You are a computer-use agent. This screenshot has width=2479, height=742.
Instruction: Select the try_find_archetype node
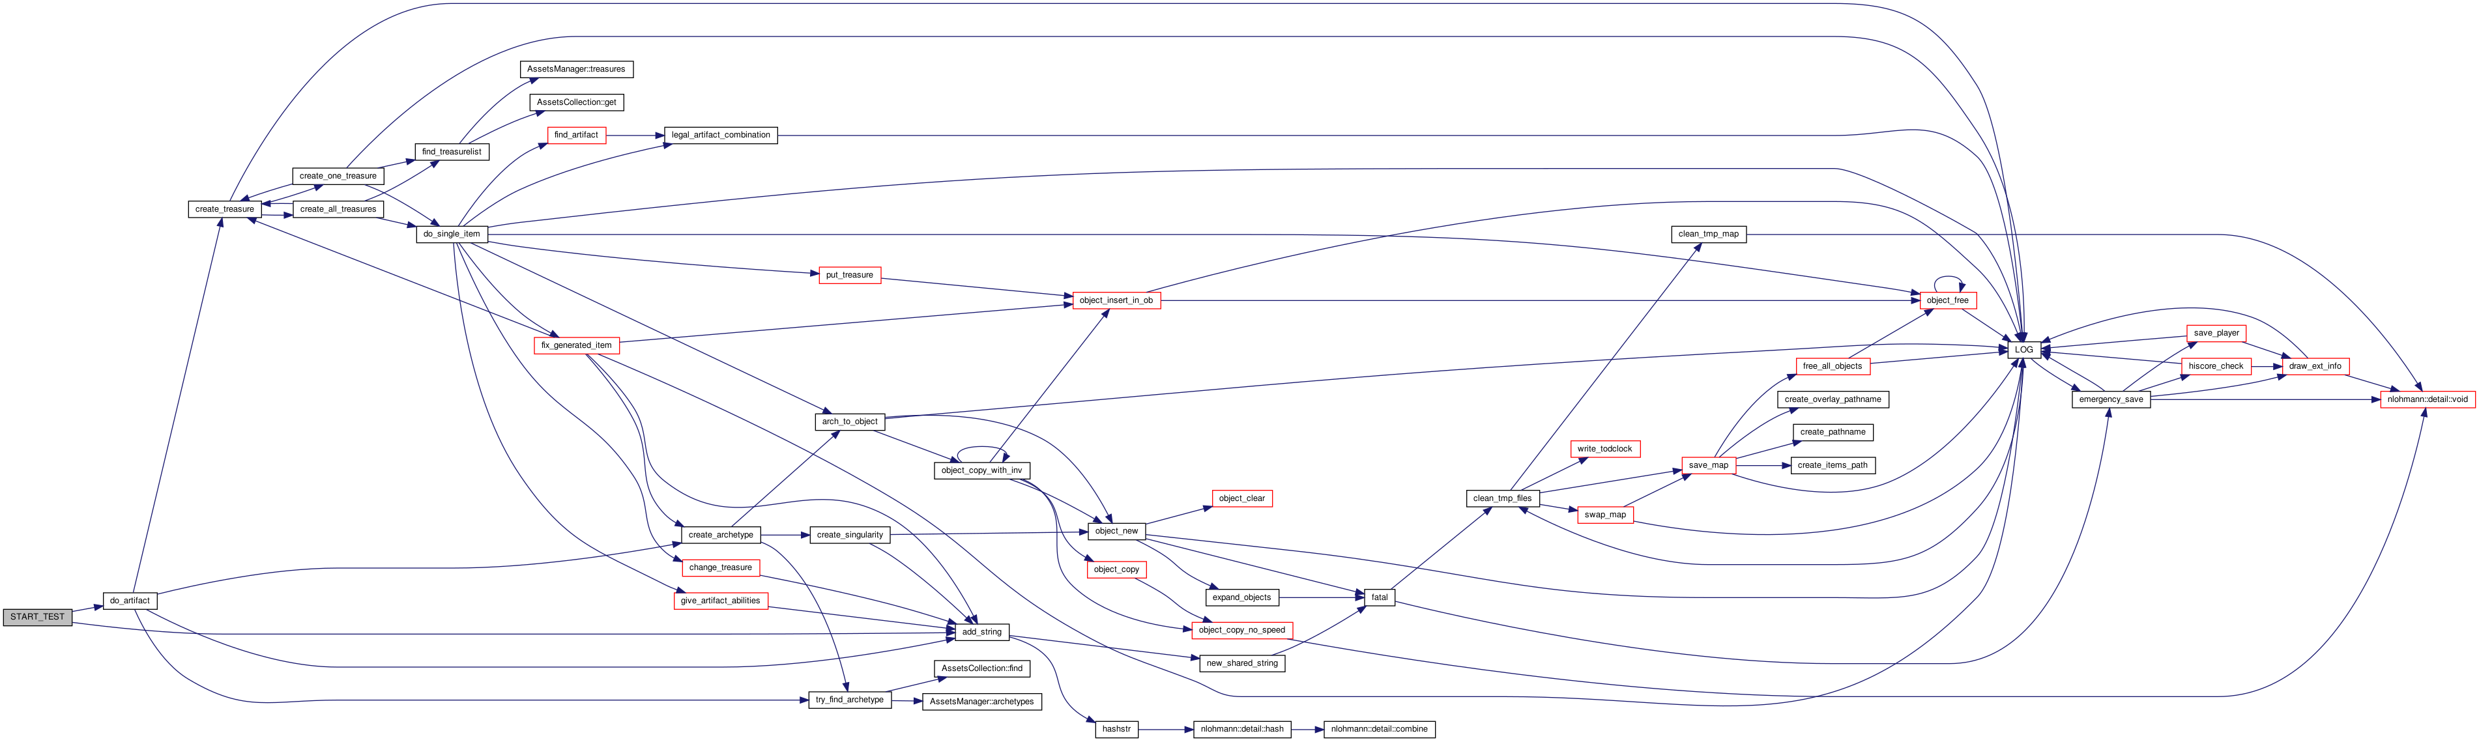[850, 700]
